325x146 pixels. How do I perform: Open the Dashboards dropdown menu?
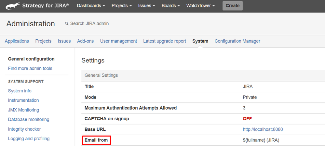tap(91, 6)
